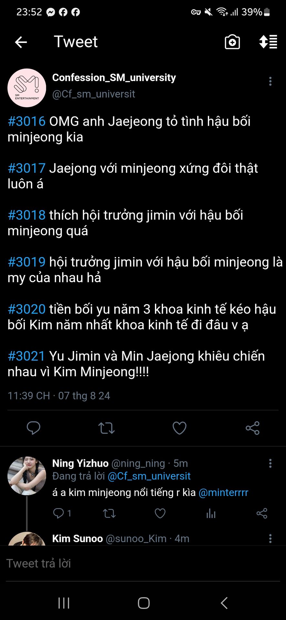Open more options on Kim Sunoo's reply
The width and height of the screenshot is (286, 620).
click(x=271, y=538)
